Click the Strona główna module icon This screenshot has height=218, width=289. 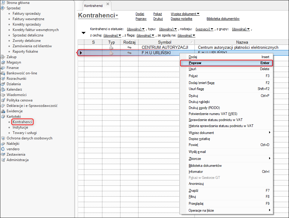(x=3, y=3)
